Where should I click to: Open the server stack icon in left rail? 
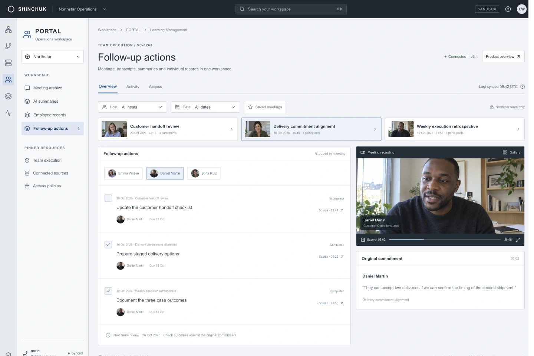coord(8,63)
